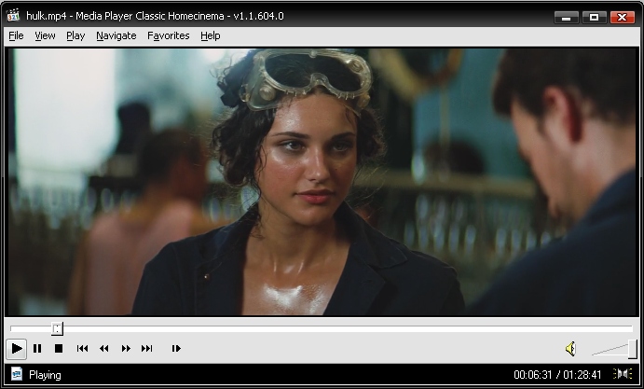The image size is (644, 389).
Task: Open the Help menu
Action: [x=211, y=35]
